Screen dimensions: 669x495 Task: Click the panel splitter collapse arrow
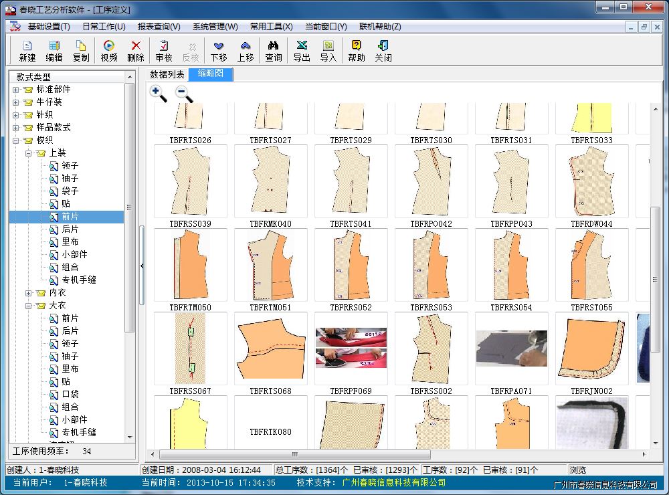tap(142, 266)
